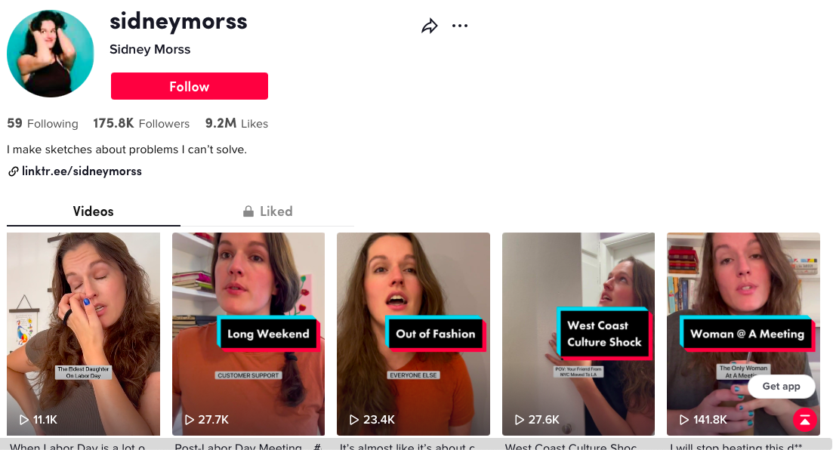
Task: Click the play icon beside 141.8K views
Action: click(x=684, y=420)
